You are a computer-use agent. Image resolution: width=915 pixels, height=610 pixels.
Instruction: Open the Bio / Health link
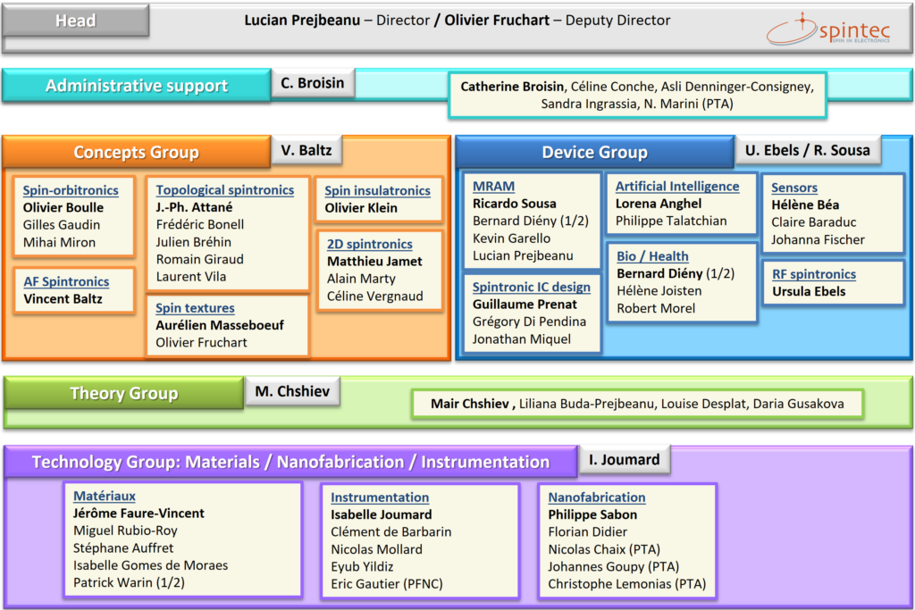coord(652,256)
